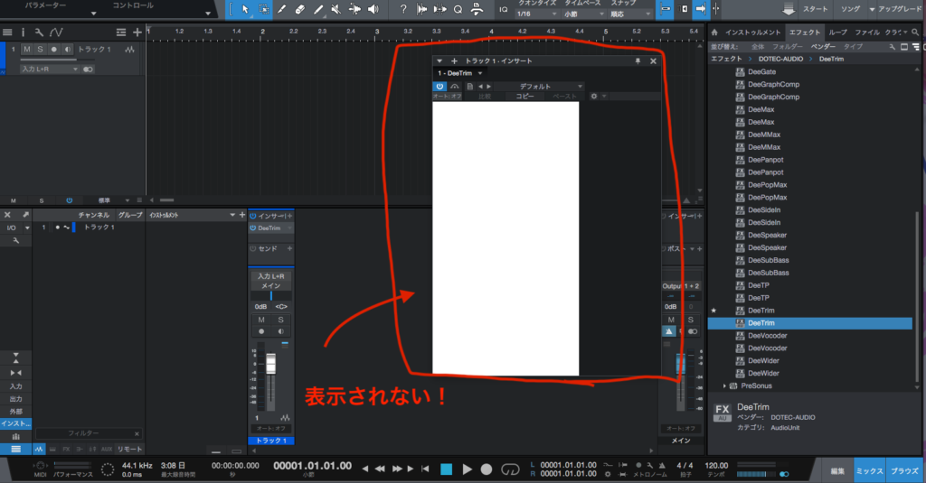Solo Track 1 in the track list
This screenshot has width=926, height=483.
pos(40,48)
